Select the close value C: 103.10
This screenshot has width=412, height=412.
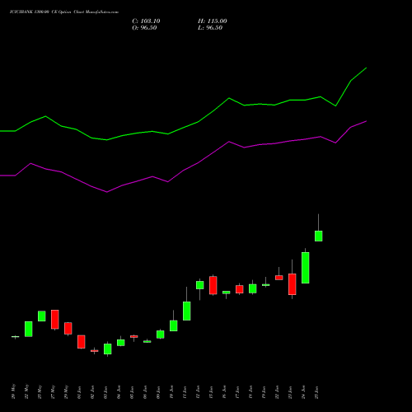146,21
